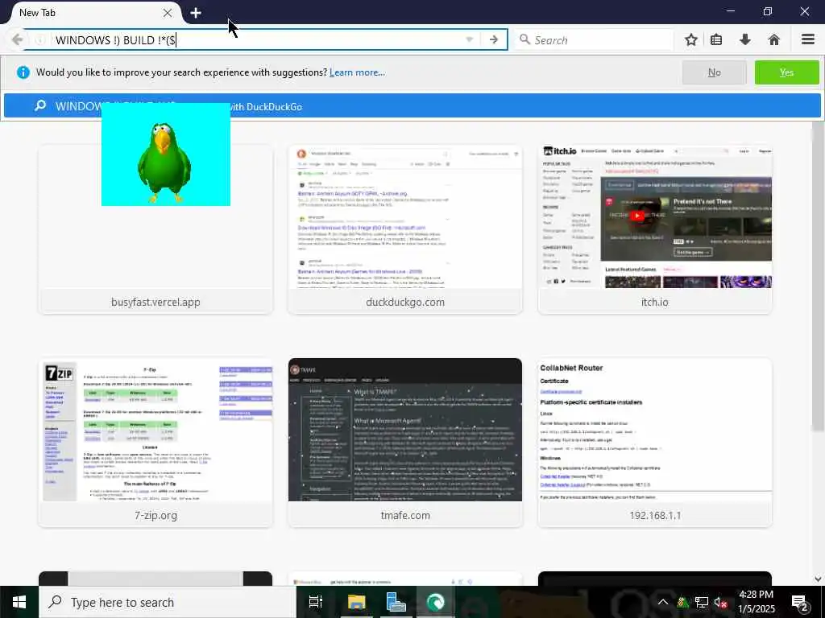Click the search magnifier in Search box
The image size is (825, 618).
(x=524, y=39)
